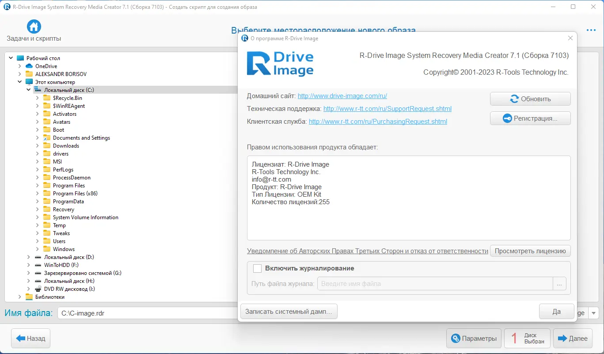The image size is (604, 354).
Task: Expand the Program Files (x86) folder
Action: tap(37, 194)
